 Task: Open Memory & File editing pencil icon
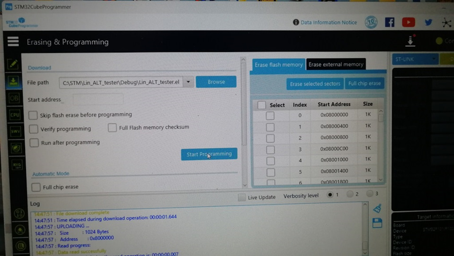tap(13, 64)
